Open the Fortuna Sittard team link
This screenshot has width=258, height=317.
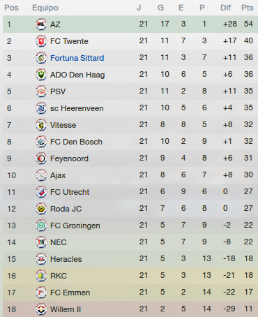pos(77,58)
